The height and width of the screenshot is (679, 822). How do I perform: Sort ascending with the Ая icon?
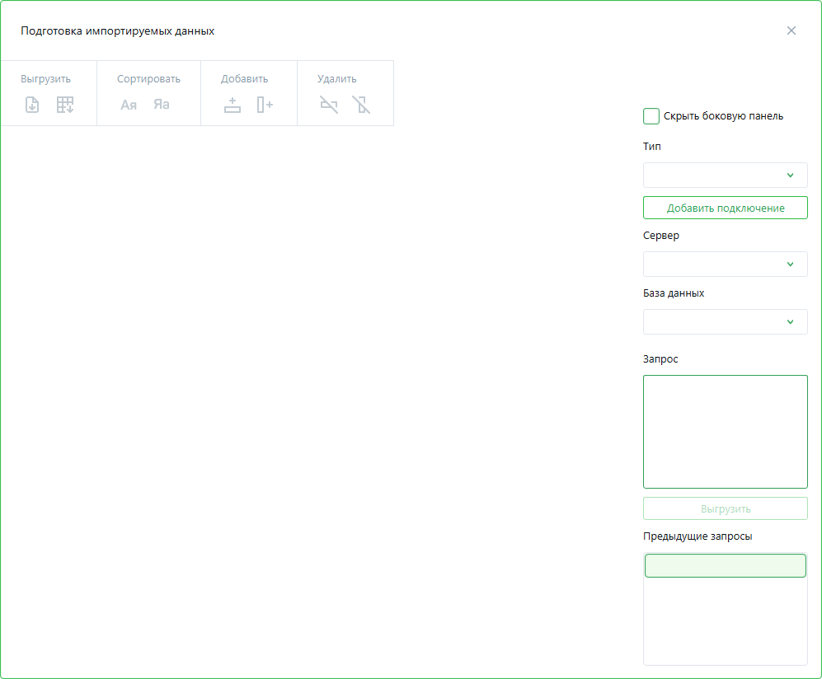click(129, 105)
